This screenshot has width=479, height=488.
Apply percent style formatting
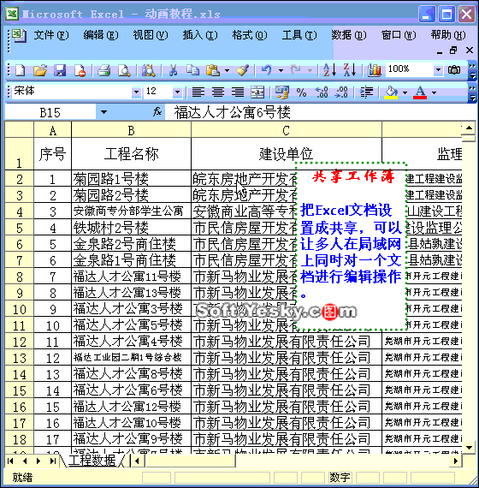(x=301, y=92)
